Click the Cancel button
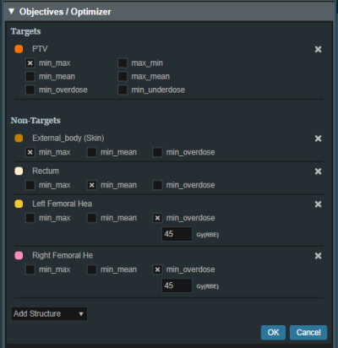Viewport: 338px width, 348px height. click(308, 333)
